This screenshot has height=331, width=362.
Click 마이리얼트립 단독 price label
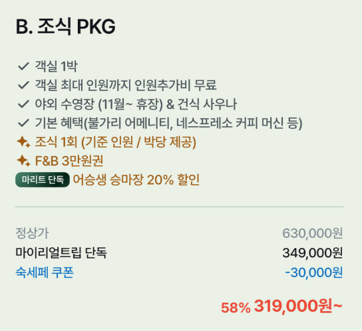point(61,253)
